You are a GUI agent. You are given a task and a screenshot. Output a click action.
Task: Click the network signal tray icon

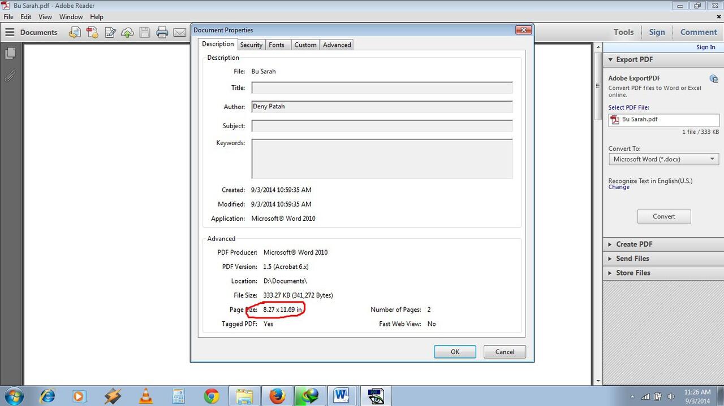coord(647,396)
